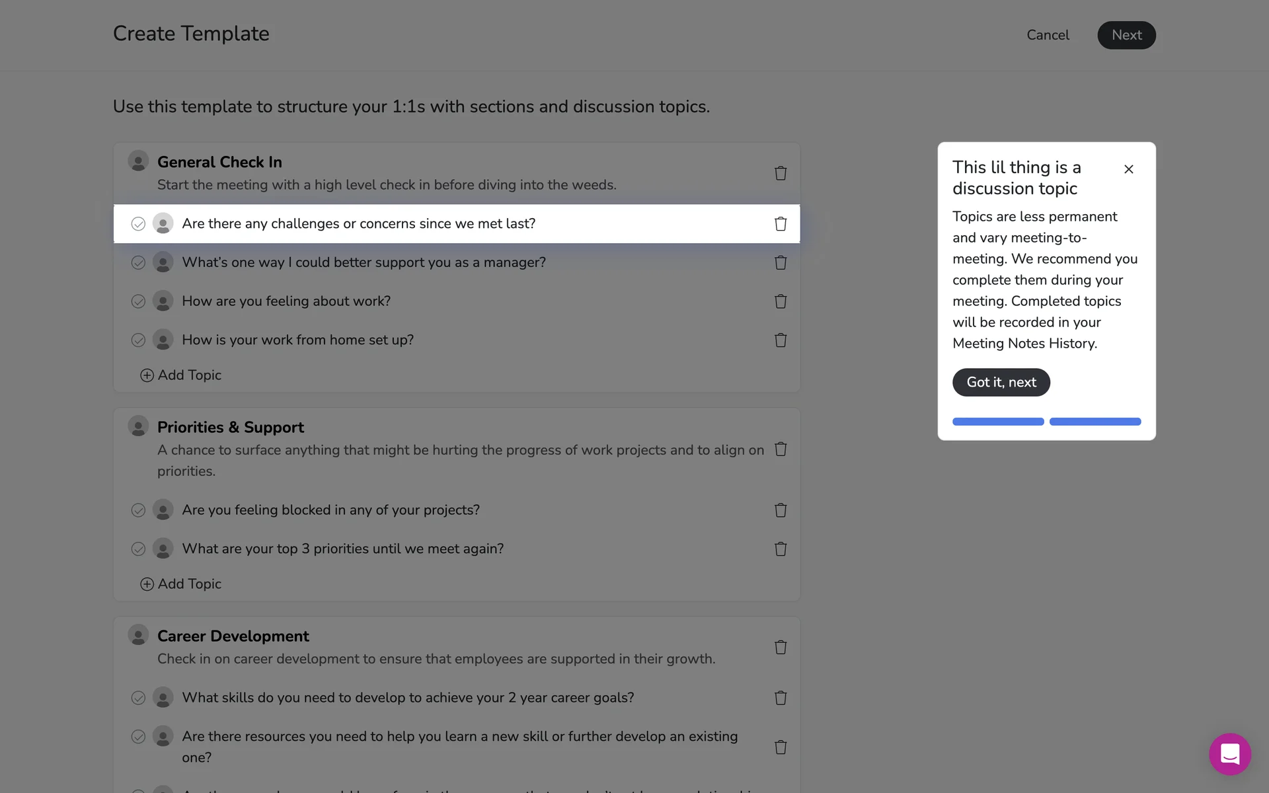Check the feeling blocked in projects topic

(x=138, y=510)
